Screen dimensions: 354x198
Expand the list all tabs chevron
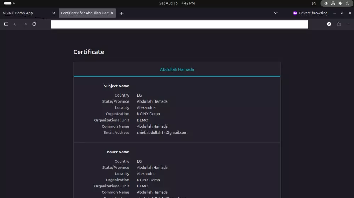click(276, 13)
